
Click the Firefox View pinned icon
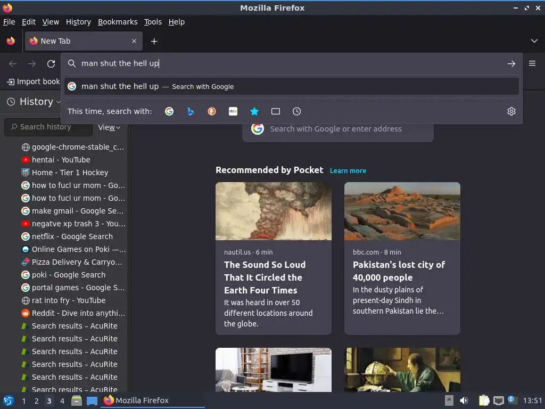click(x=11, y=41)
